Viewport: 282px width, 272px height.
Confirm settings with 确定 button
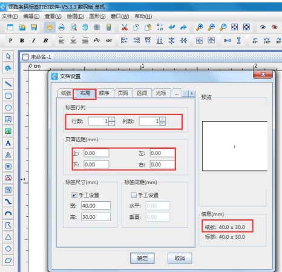142,258
